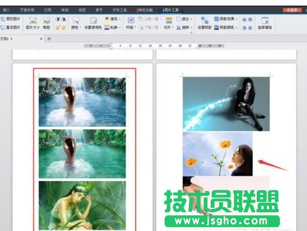Click the increase brightness sun icon

(58, 28)
